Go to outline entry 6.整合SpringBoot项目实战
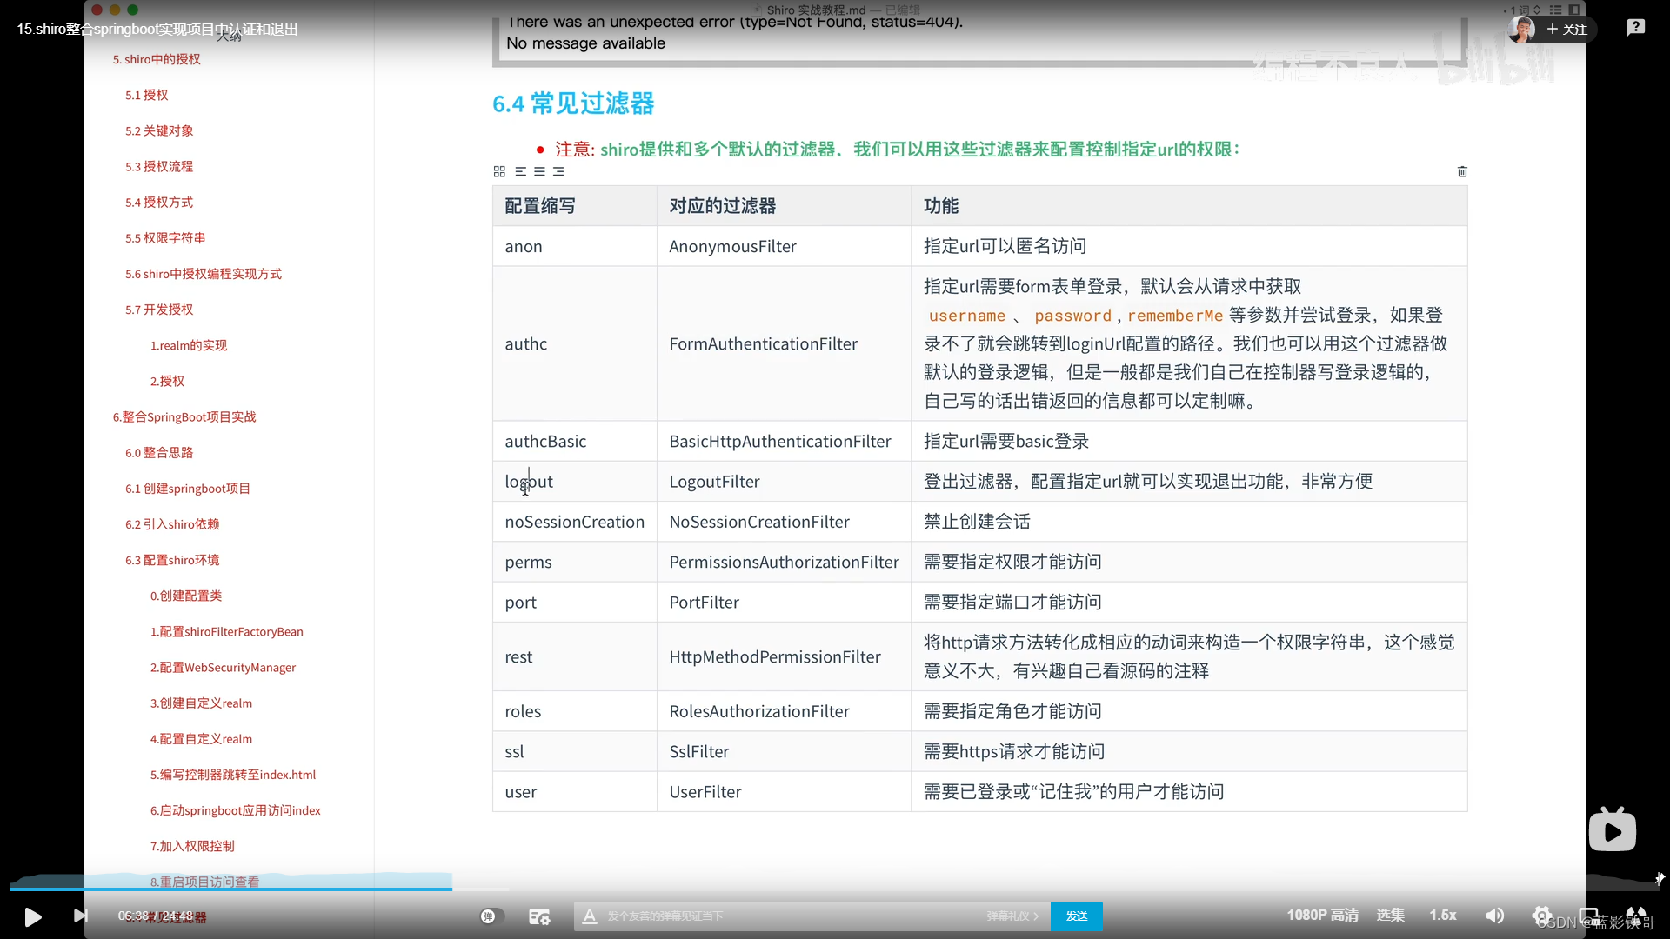 pos(184,416)
